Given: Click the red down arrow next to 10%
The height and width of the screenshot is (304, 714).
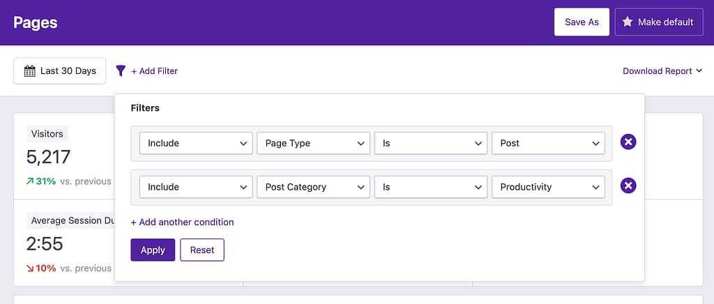Looking at the screenshot, I should tap(30, 268).
